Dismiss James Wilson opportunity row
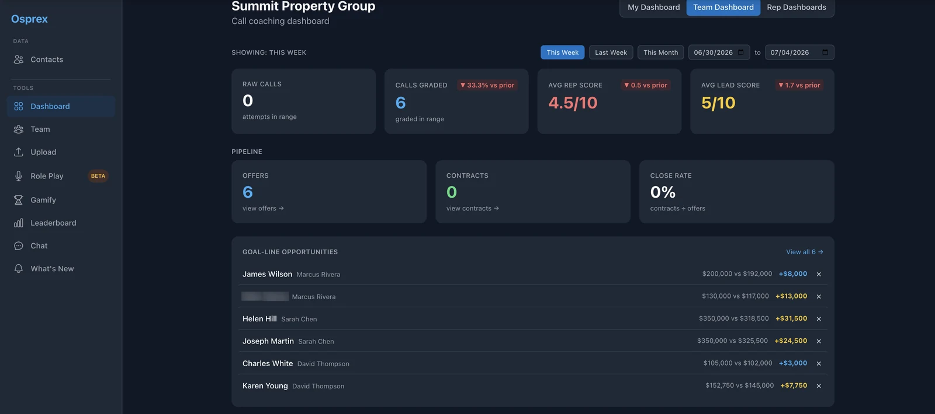The width and height of the screenshot is (935, 414). [x=819, y=274]
